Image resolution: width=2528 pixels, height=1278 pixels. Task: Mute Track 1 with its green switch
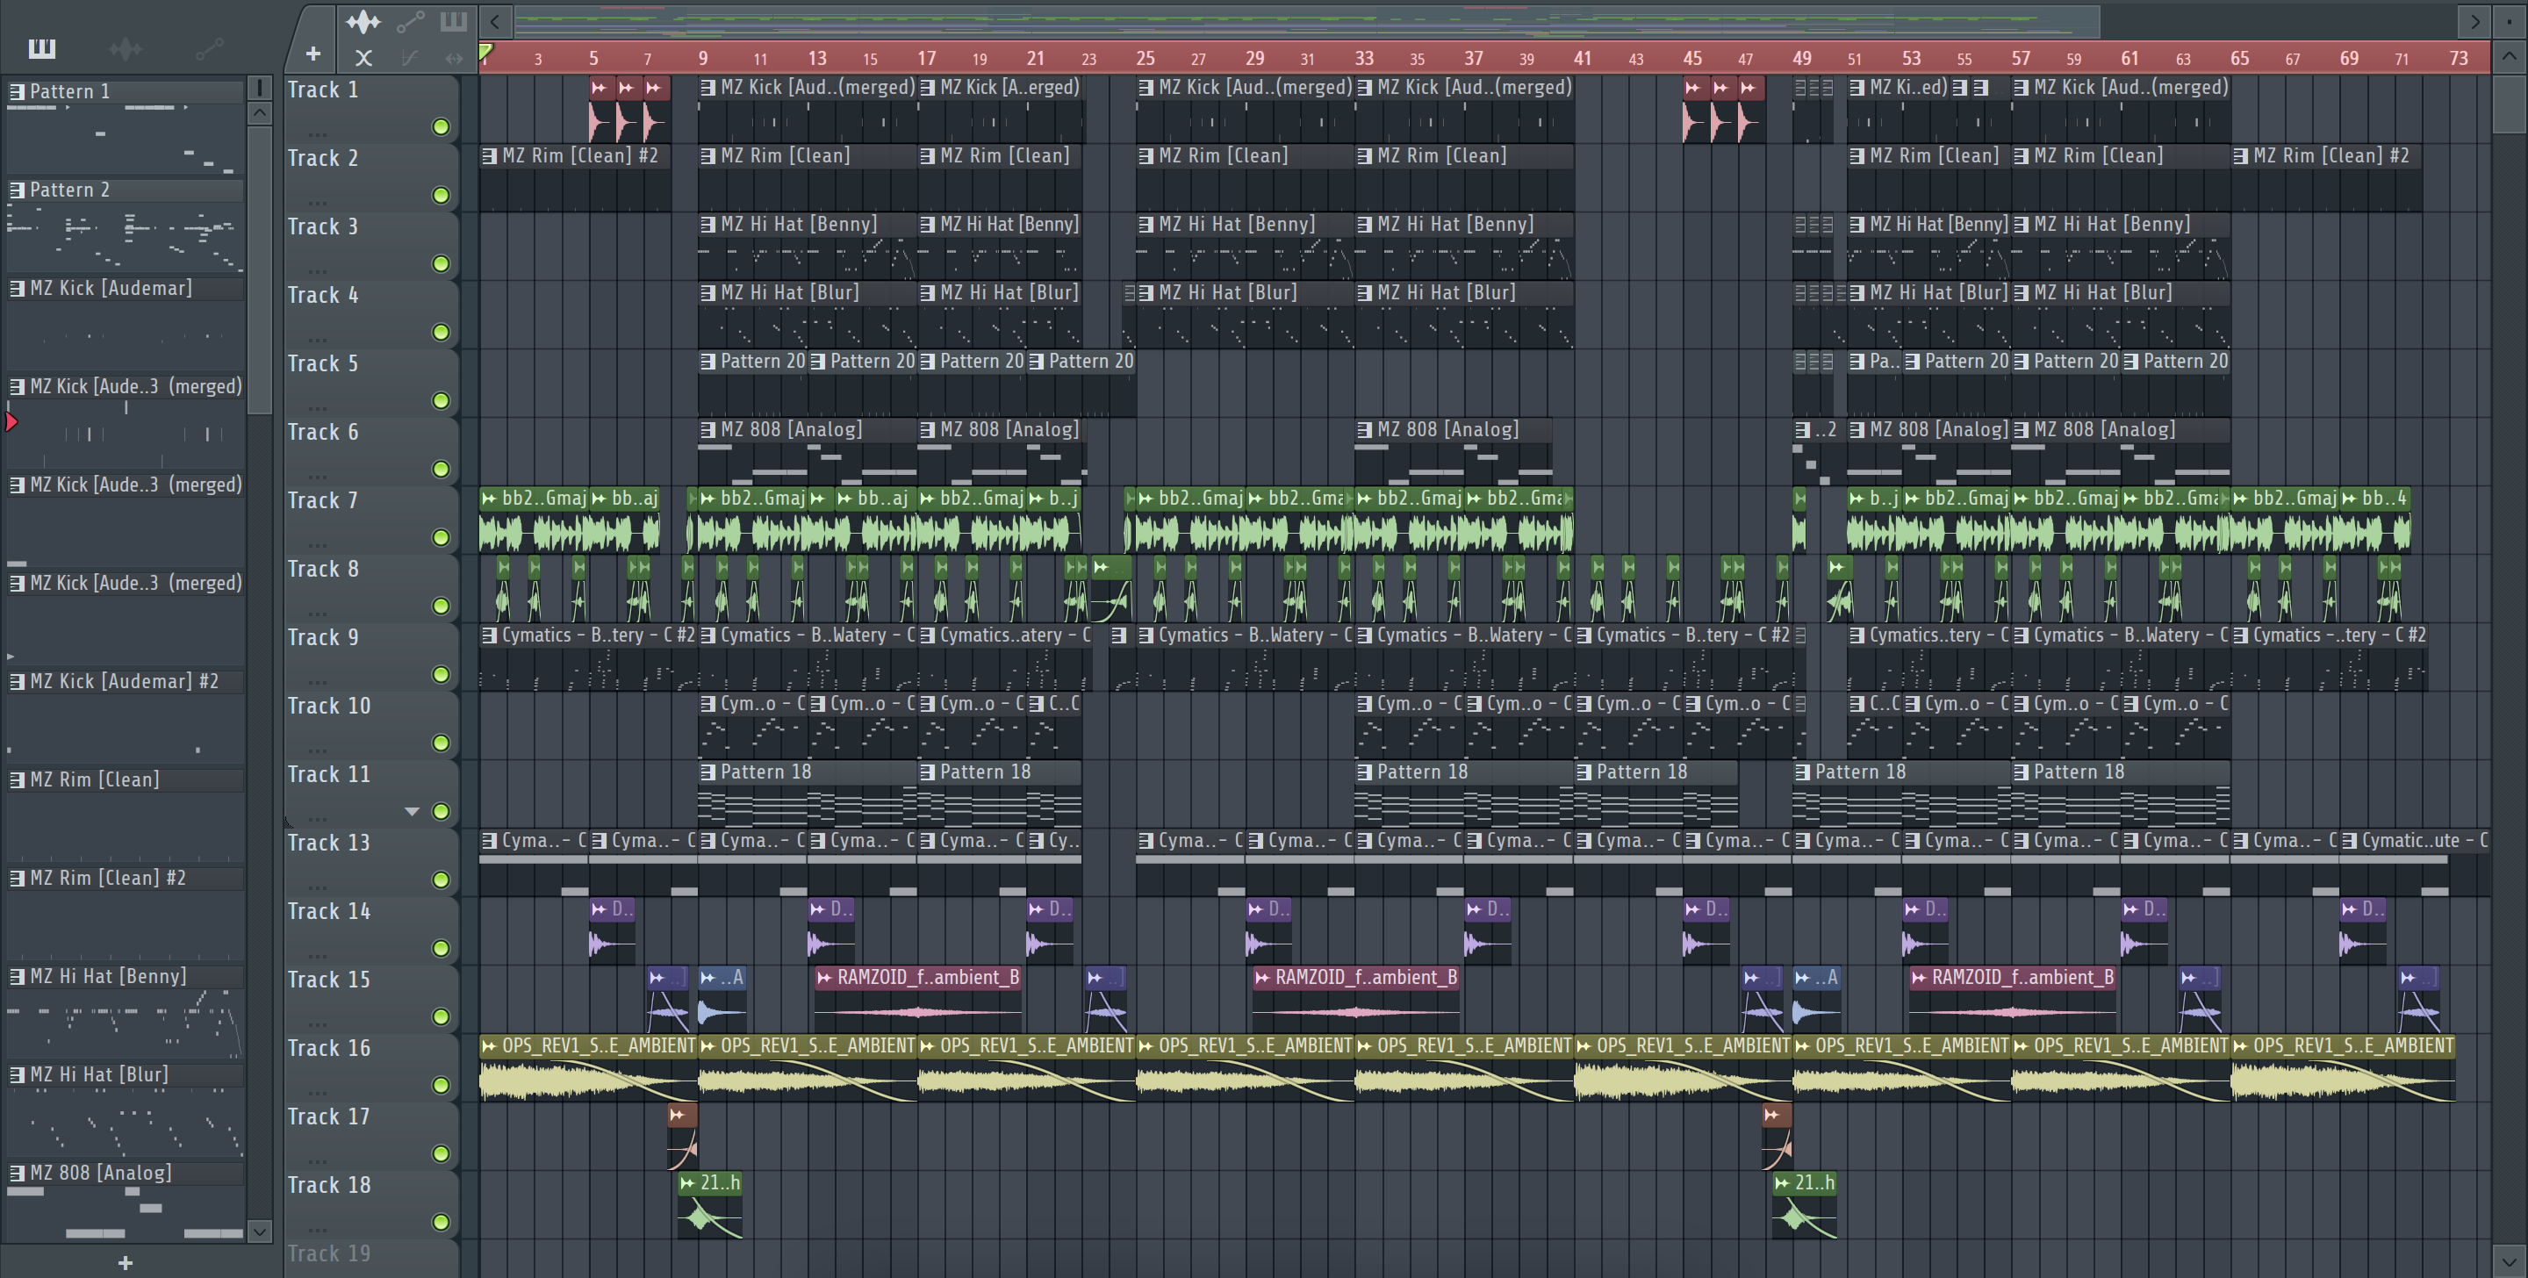click(x=442, y=126)
